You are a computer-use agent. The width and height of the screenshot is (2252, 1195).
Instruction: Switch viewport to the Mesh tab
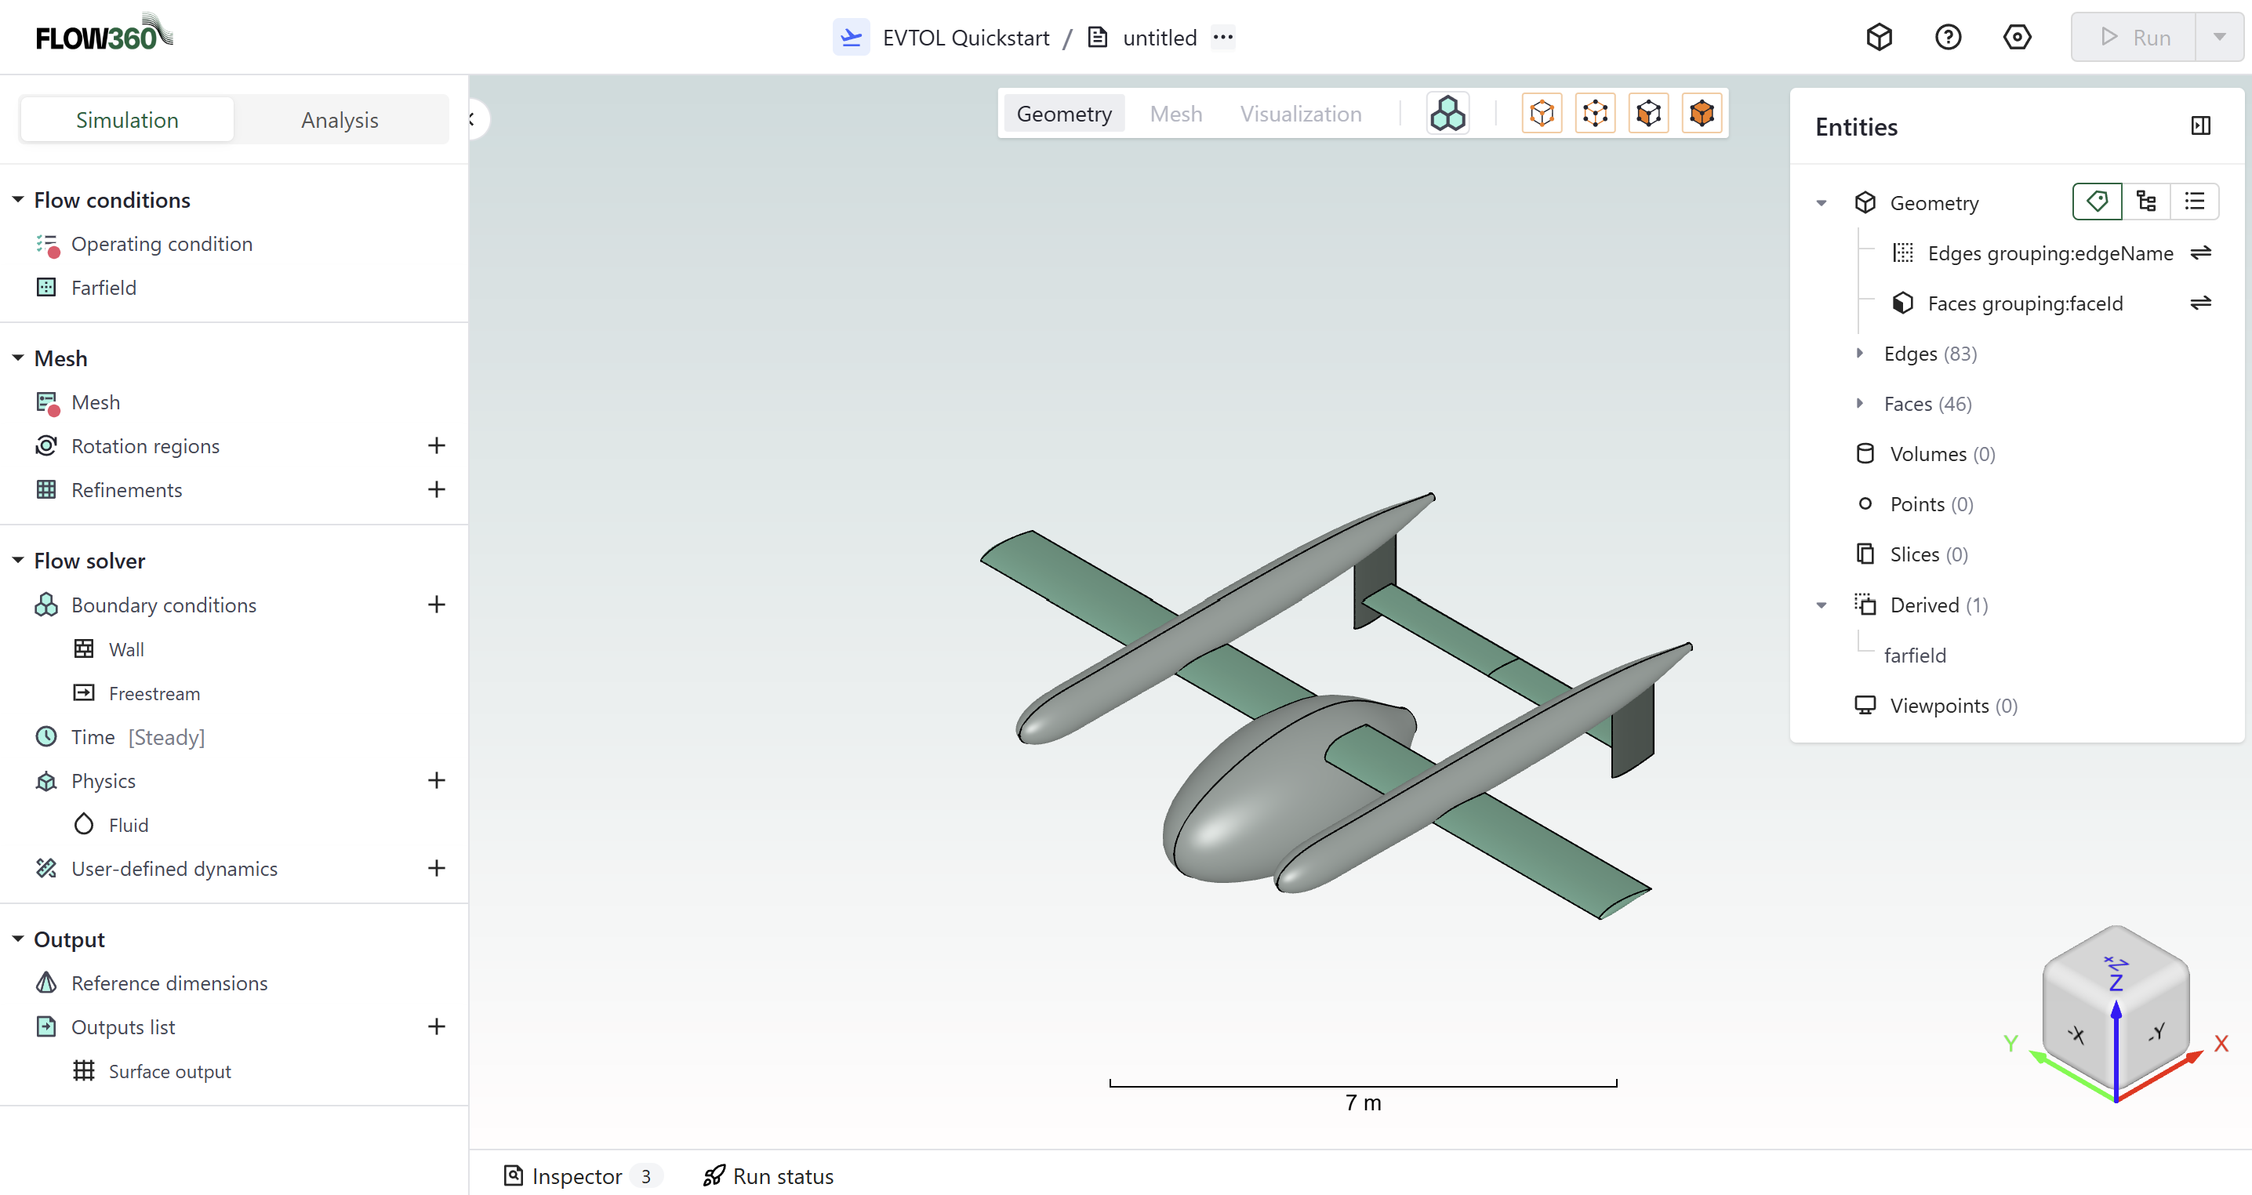point(1175,114)
